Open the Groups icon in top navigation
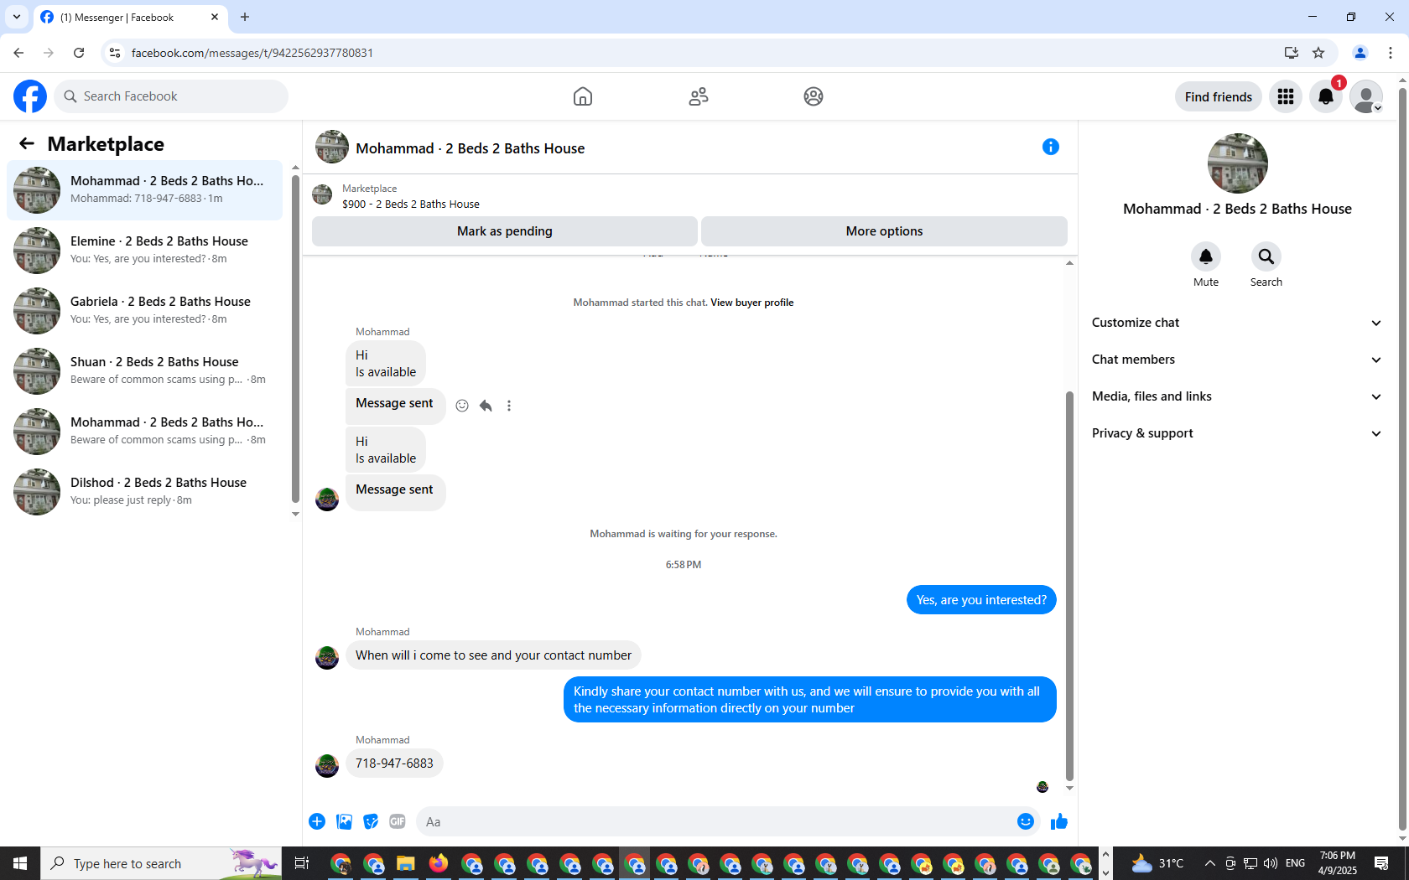Image resolution: width=1409 pixels, height=880 pixels. click(x=814, y=96)
